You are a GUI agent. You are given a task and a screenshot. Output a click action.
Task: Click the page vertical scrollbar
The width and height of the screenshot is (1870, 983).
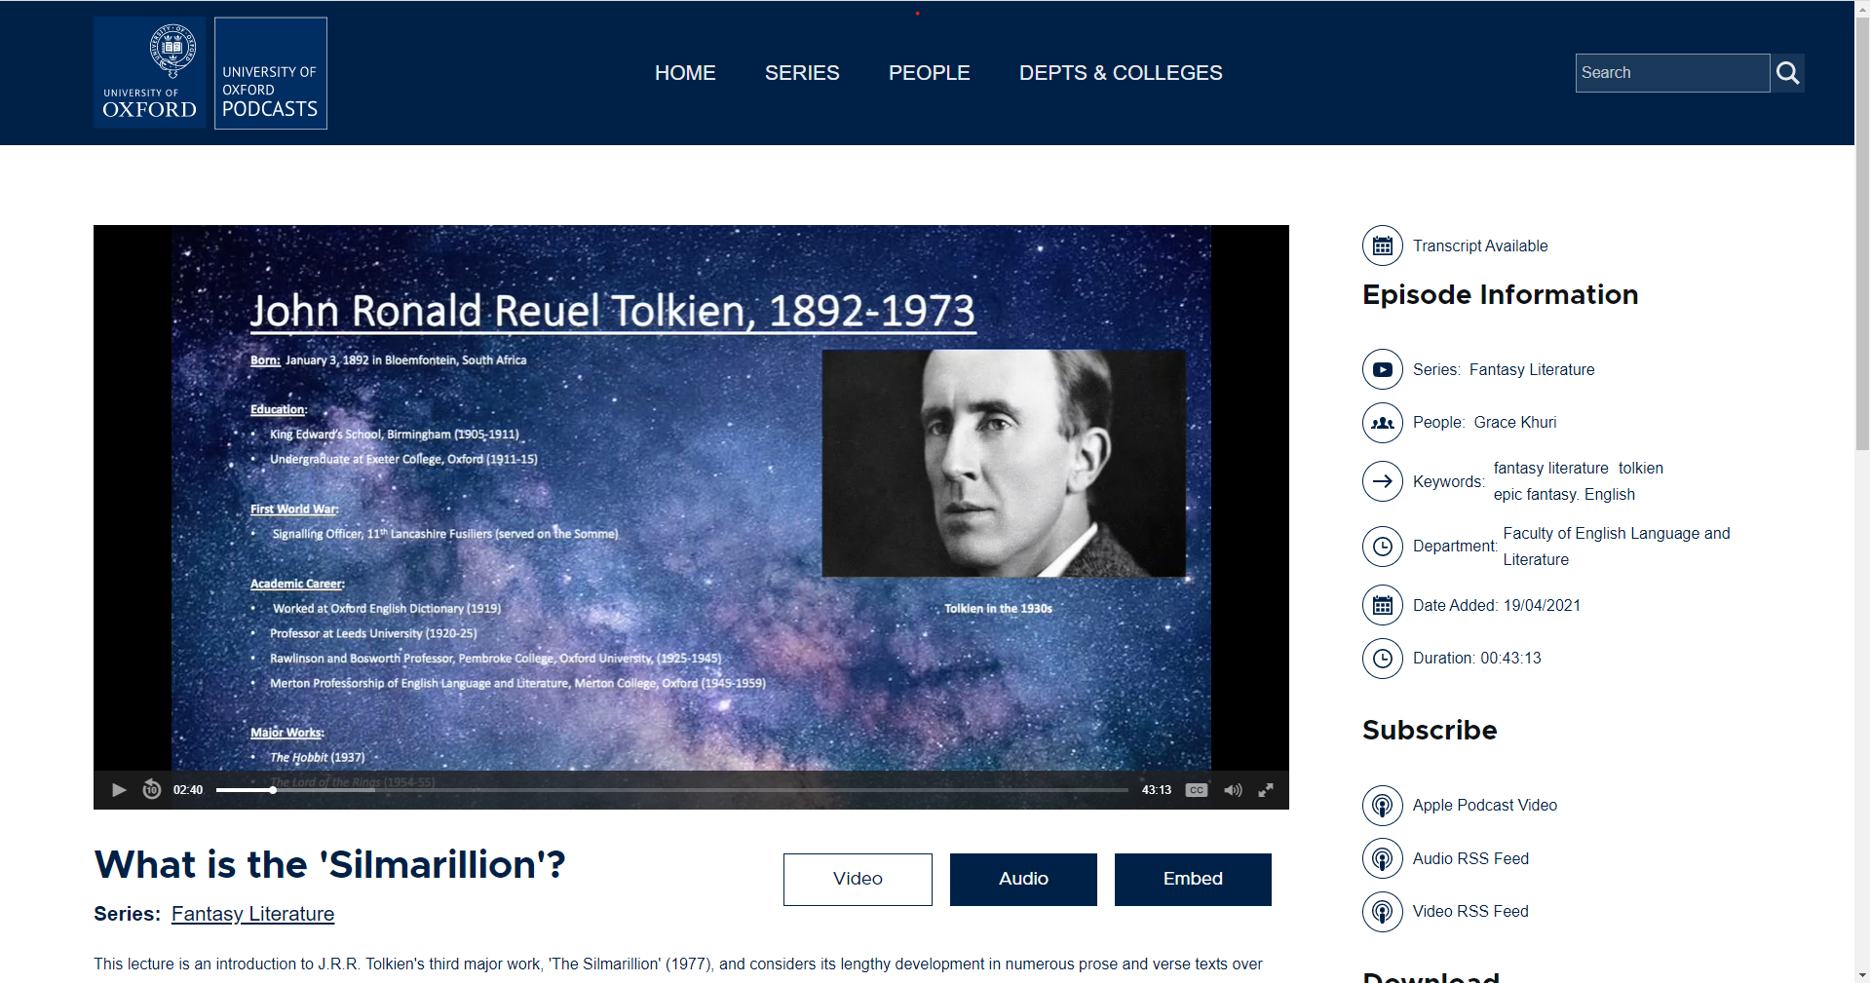tap(1862, 234)
